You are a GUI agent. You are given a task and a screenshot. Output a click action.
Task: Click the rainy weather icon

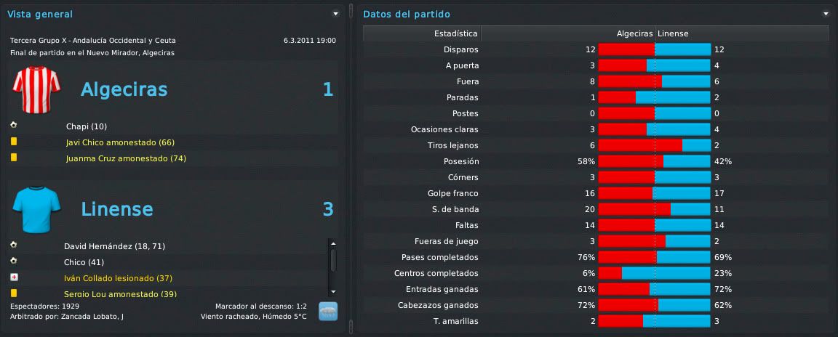tap(327, 312)
